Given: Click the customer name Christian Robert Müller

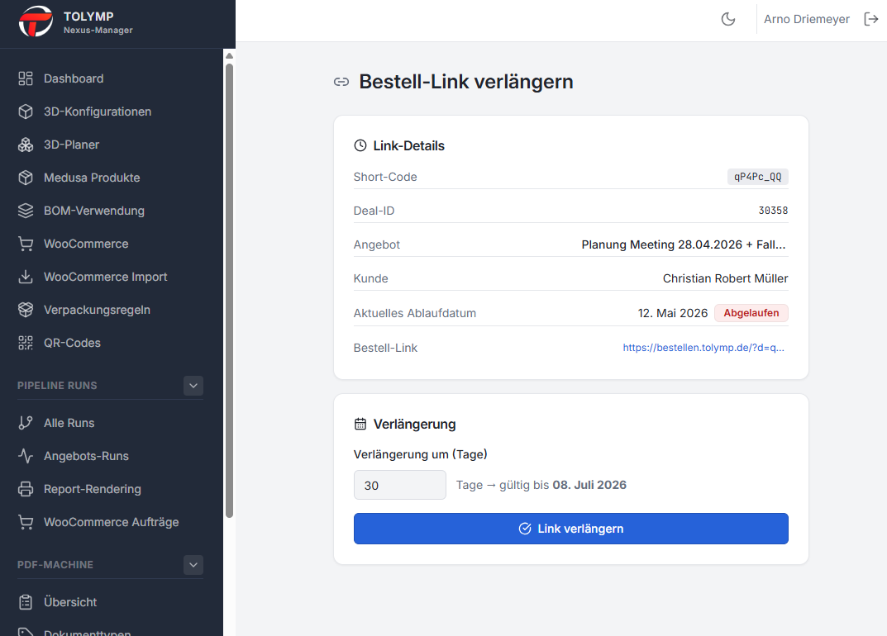Looking at the screenshot, I should click(x=725, y=278).
